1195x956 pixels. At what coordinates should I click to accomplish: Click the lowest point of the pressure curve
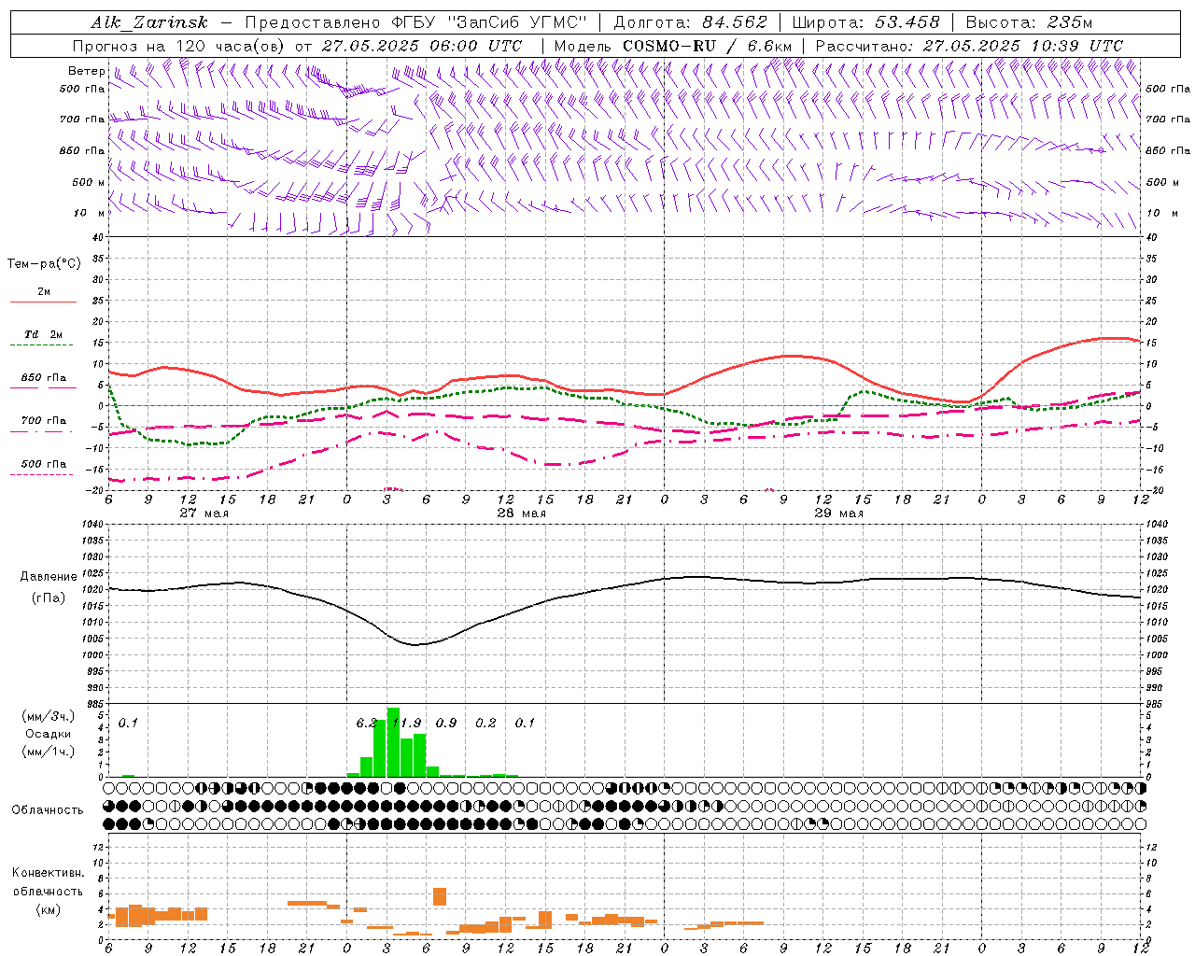[415, 644]
